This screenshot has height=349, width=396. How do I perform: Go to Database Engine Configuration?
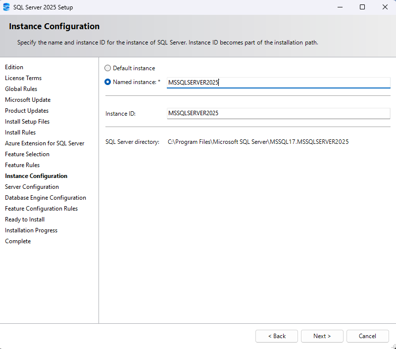[x=45, y=197]
